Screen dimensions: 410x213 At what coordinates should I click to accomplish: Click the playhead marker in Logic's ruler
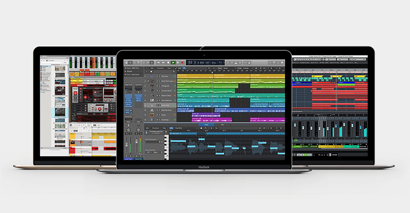212,72
